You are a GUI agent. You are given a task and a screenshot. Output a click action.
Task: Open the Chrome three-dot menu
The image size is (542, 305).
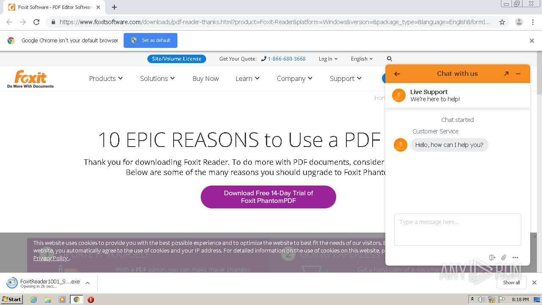(533, 22)
